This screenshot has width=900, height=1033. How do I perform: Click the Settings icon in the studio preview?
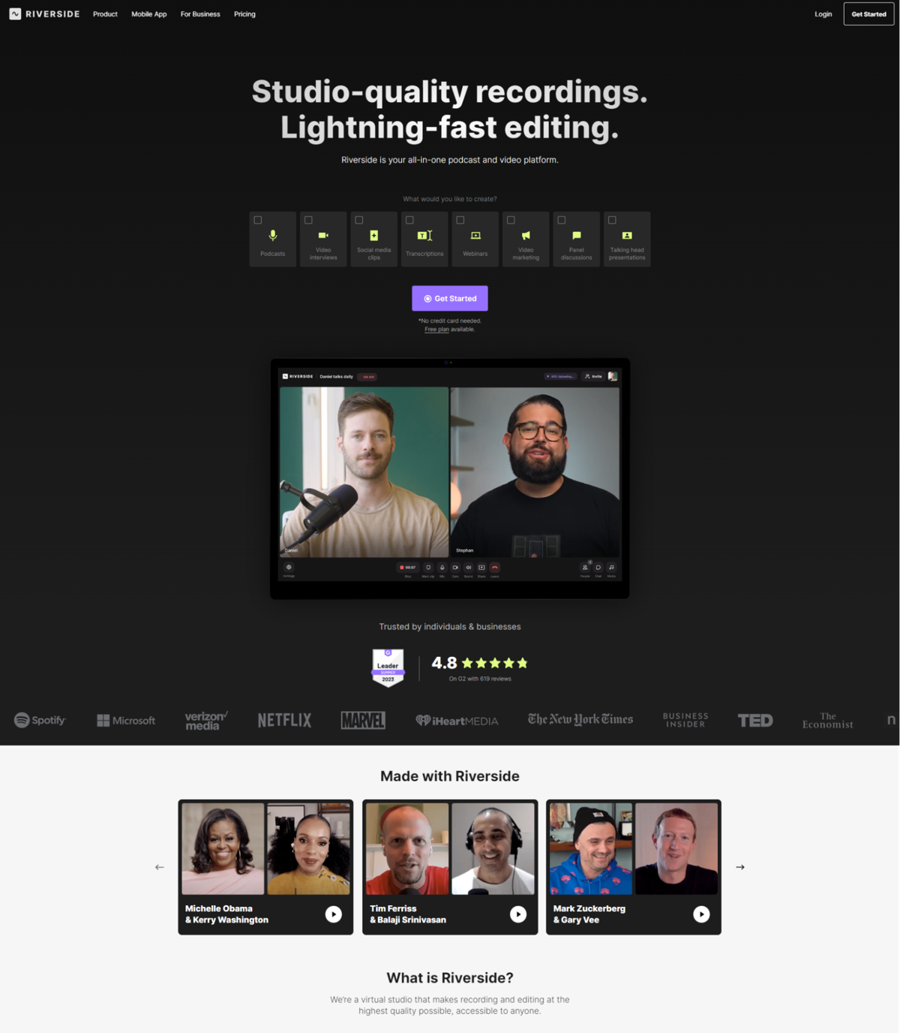pyautogui.click(x=289, y=568)
